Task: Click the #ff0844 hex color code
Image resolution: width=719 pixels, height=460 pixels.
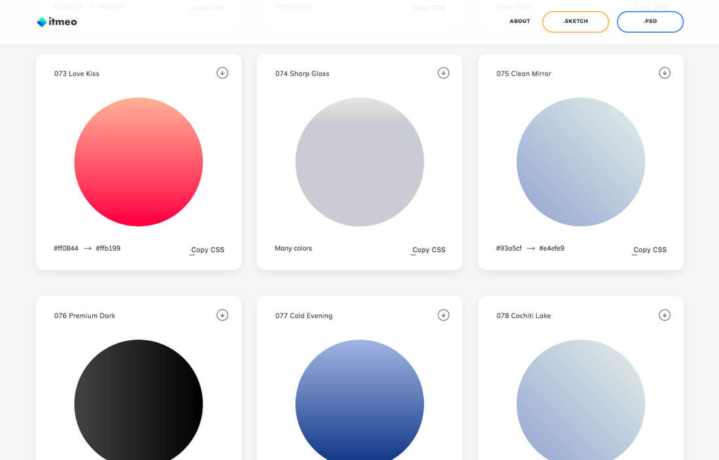Action: point(66,249)
